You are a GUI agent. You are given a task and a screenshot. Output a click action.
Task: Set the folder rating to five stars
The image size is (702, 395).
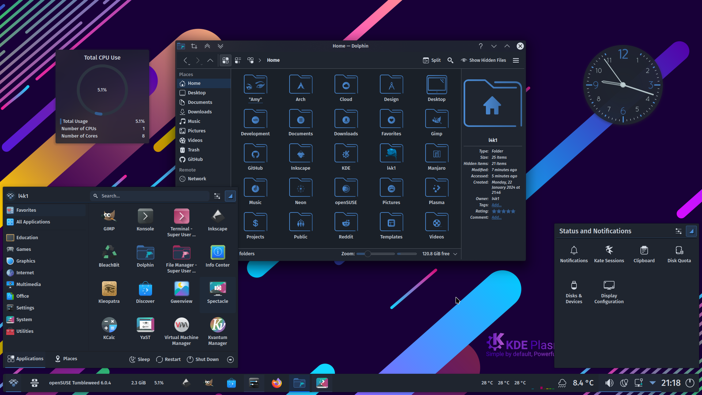(513, 211)
